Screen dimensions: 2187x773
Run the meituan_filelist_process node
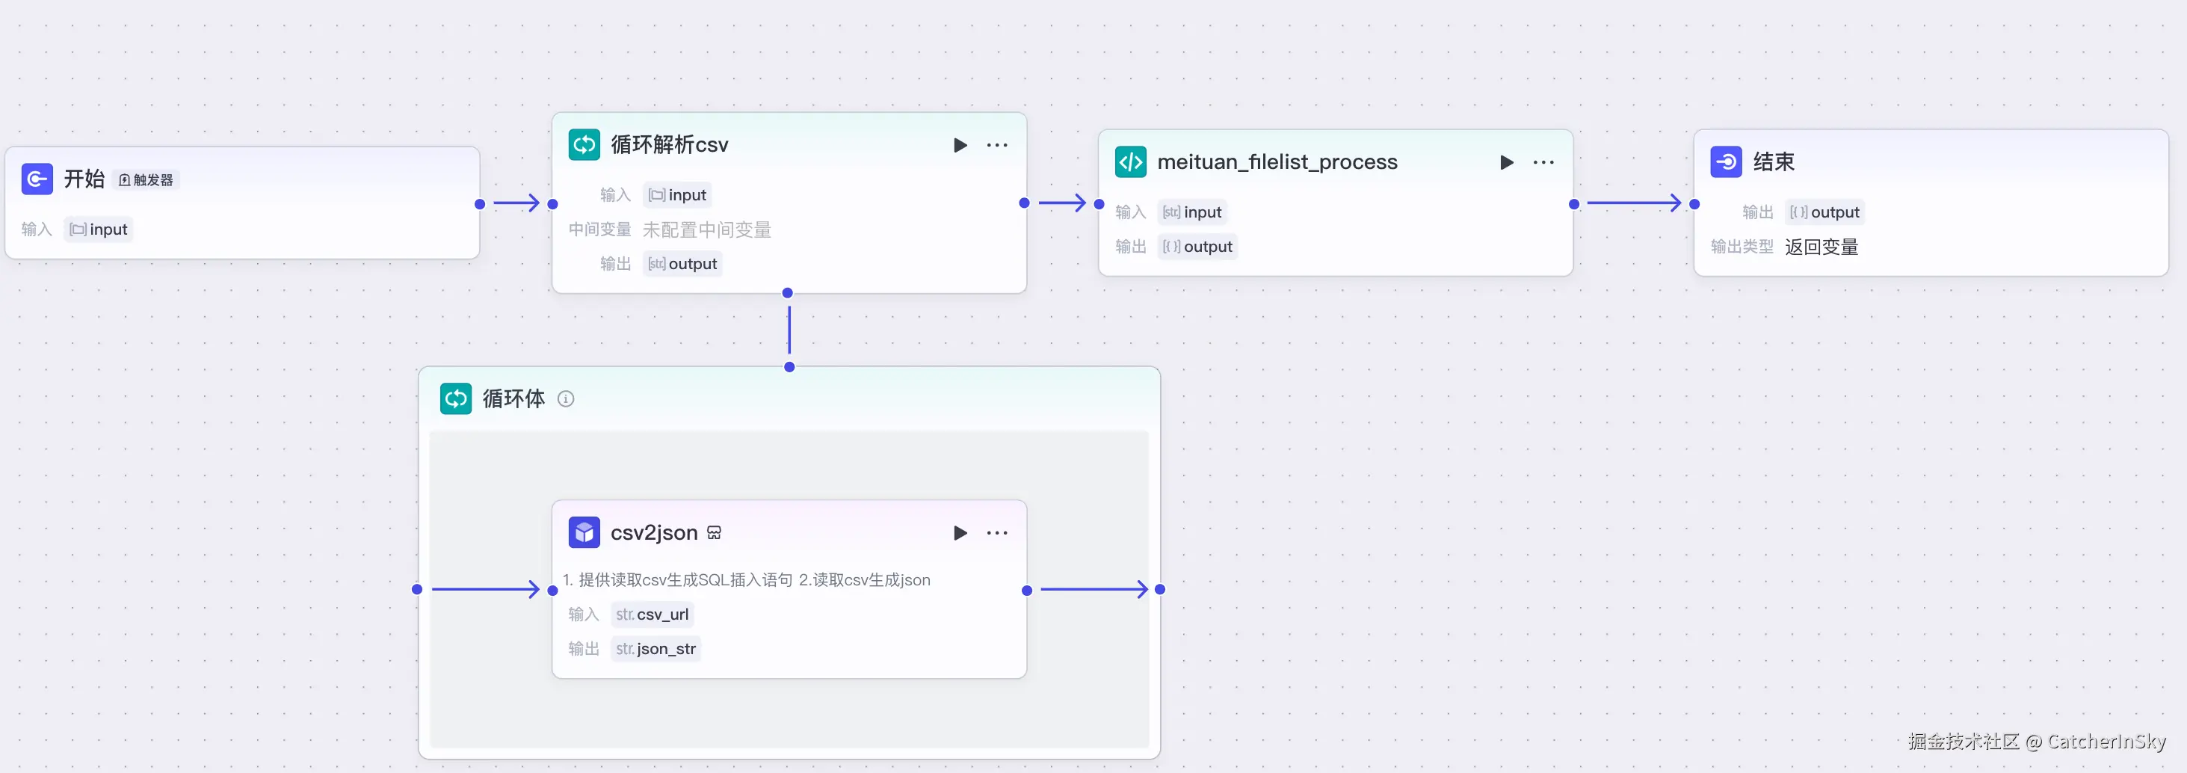1507,161
